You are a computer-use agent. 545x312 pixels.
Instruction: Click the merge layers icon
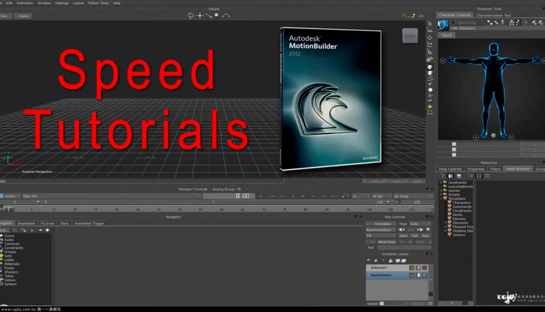(x=390, y=261)
